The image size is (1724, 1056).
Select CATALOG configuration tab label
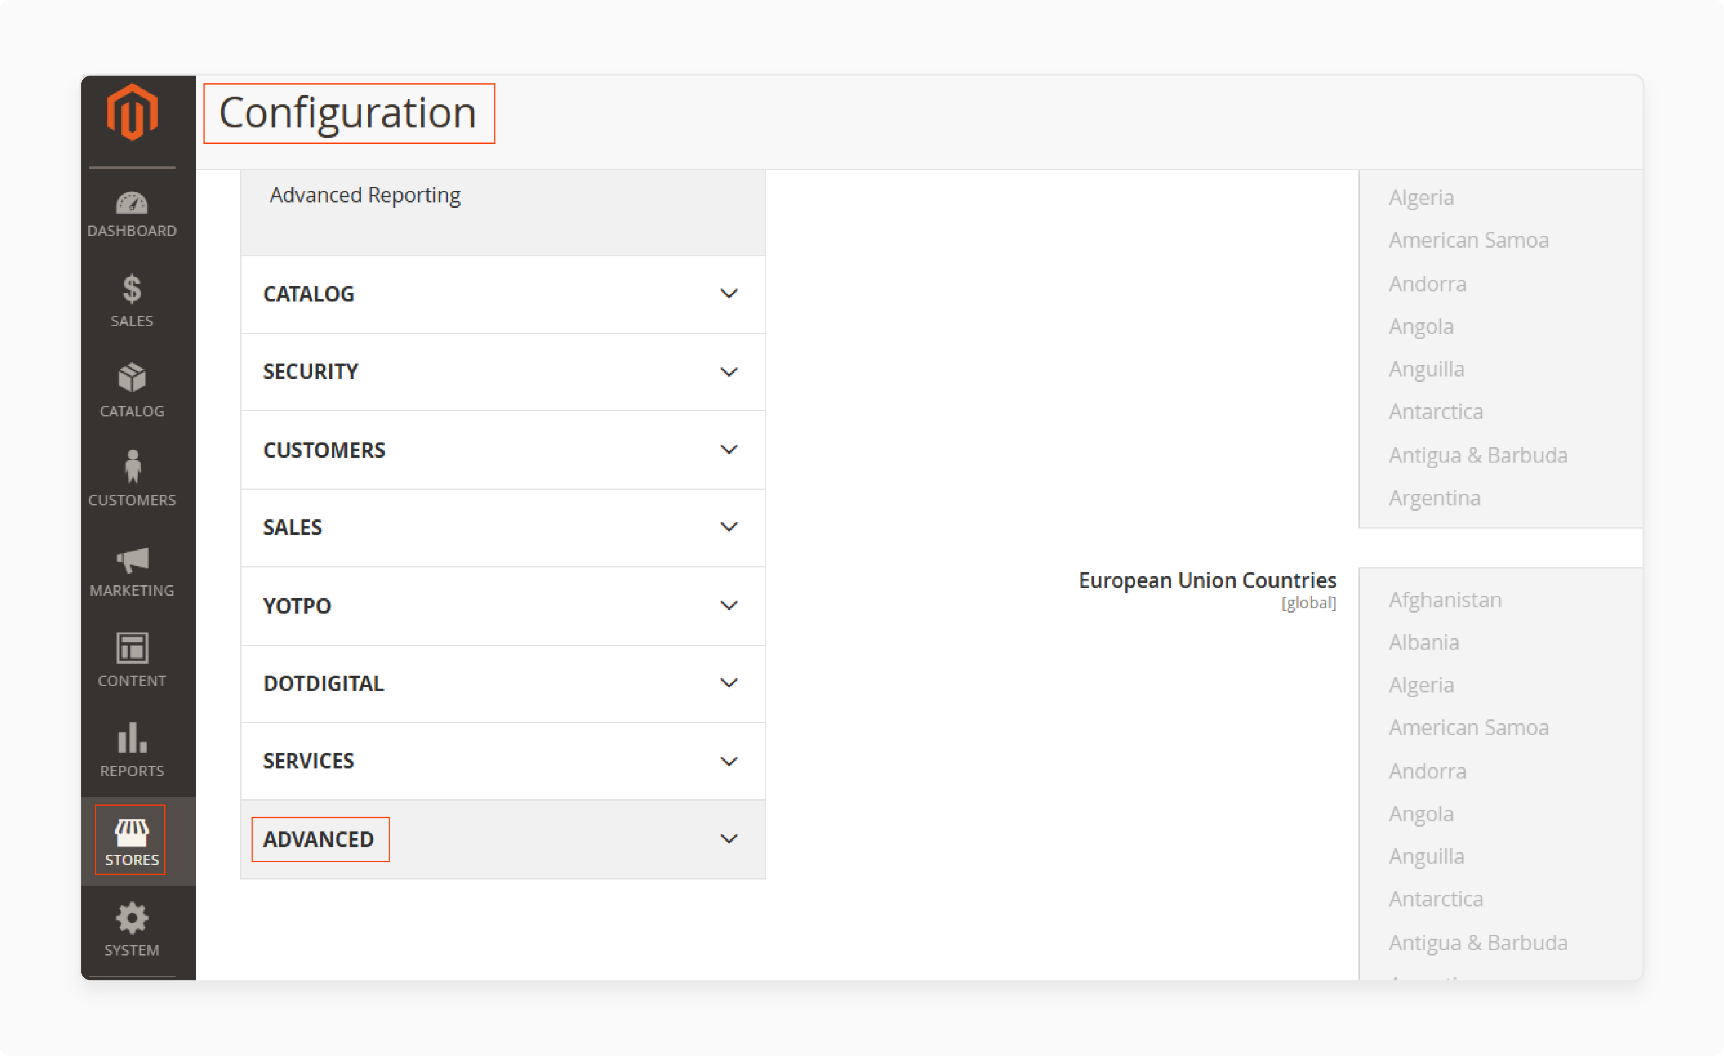(x=308, y=294)
